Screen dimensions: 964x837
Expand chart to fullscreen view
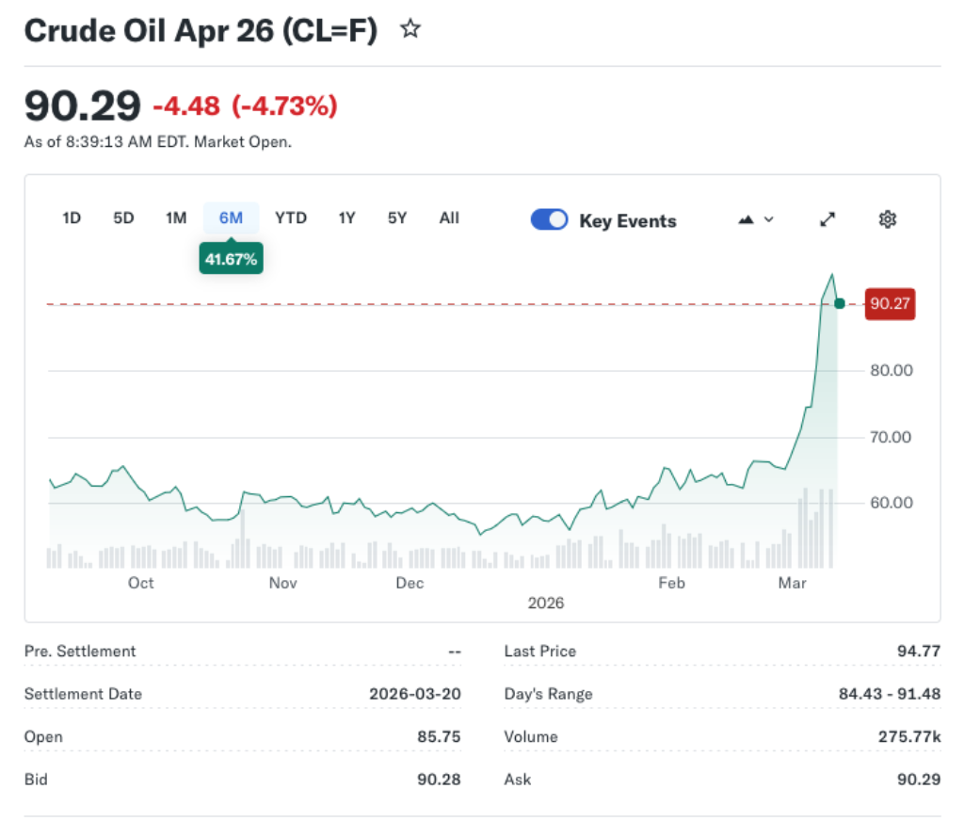tap(827, 218)
